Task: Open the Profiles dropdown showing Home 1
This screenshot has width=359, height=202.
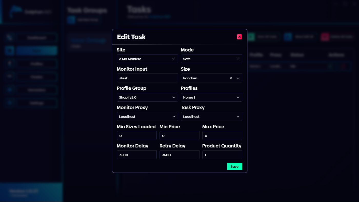Action: tap(211, 97)
